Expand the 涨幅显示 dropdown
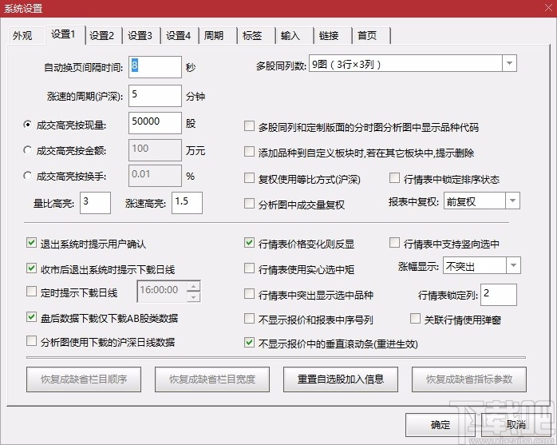 pyautogui.click(x=513, y=265)
